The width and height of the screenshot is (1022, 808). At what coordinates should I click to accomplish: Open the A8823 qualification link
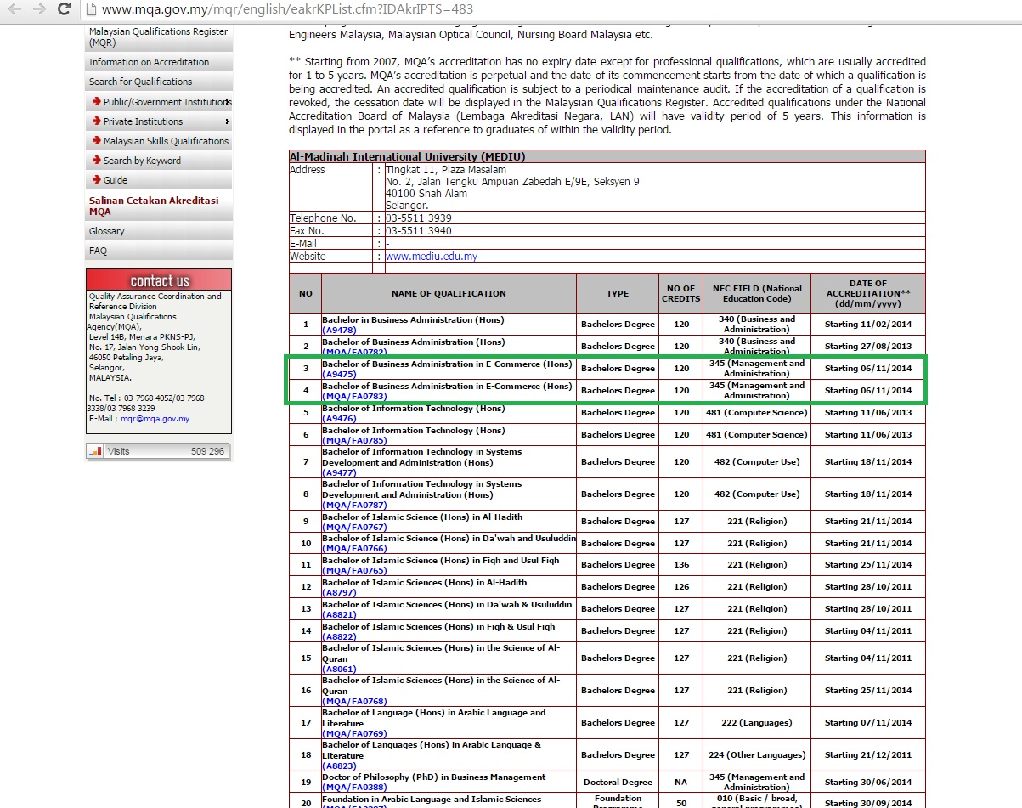pos(339,766)
